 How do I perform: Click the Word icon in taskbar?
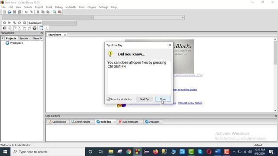[x=218, y=152]
